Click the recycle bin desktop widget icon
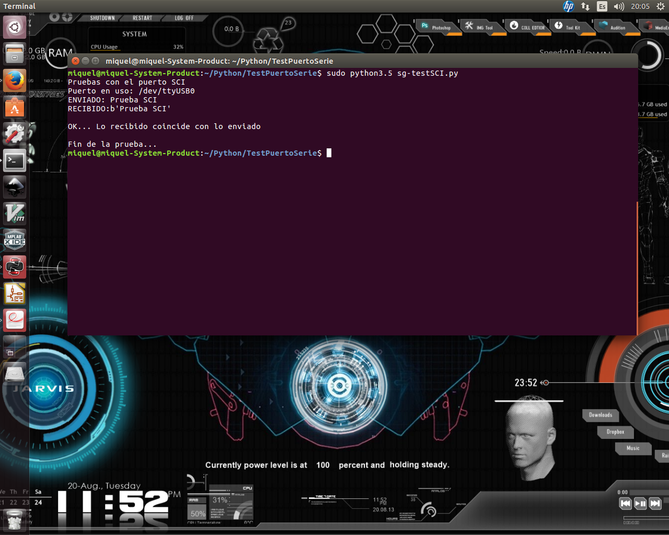 268,40
